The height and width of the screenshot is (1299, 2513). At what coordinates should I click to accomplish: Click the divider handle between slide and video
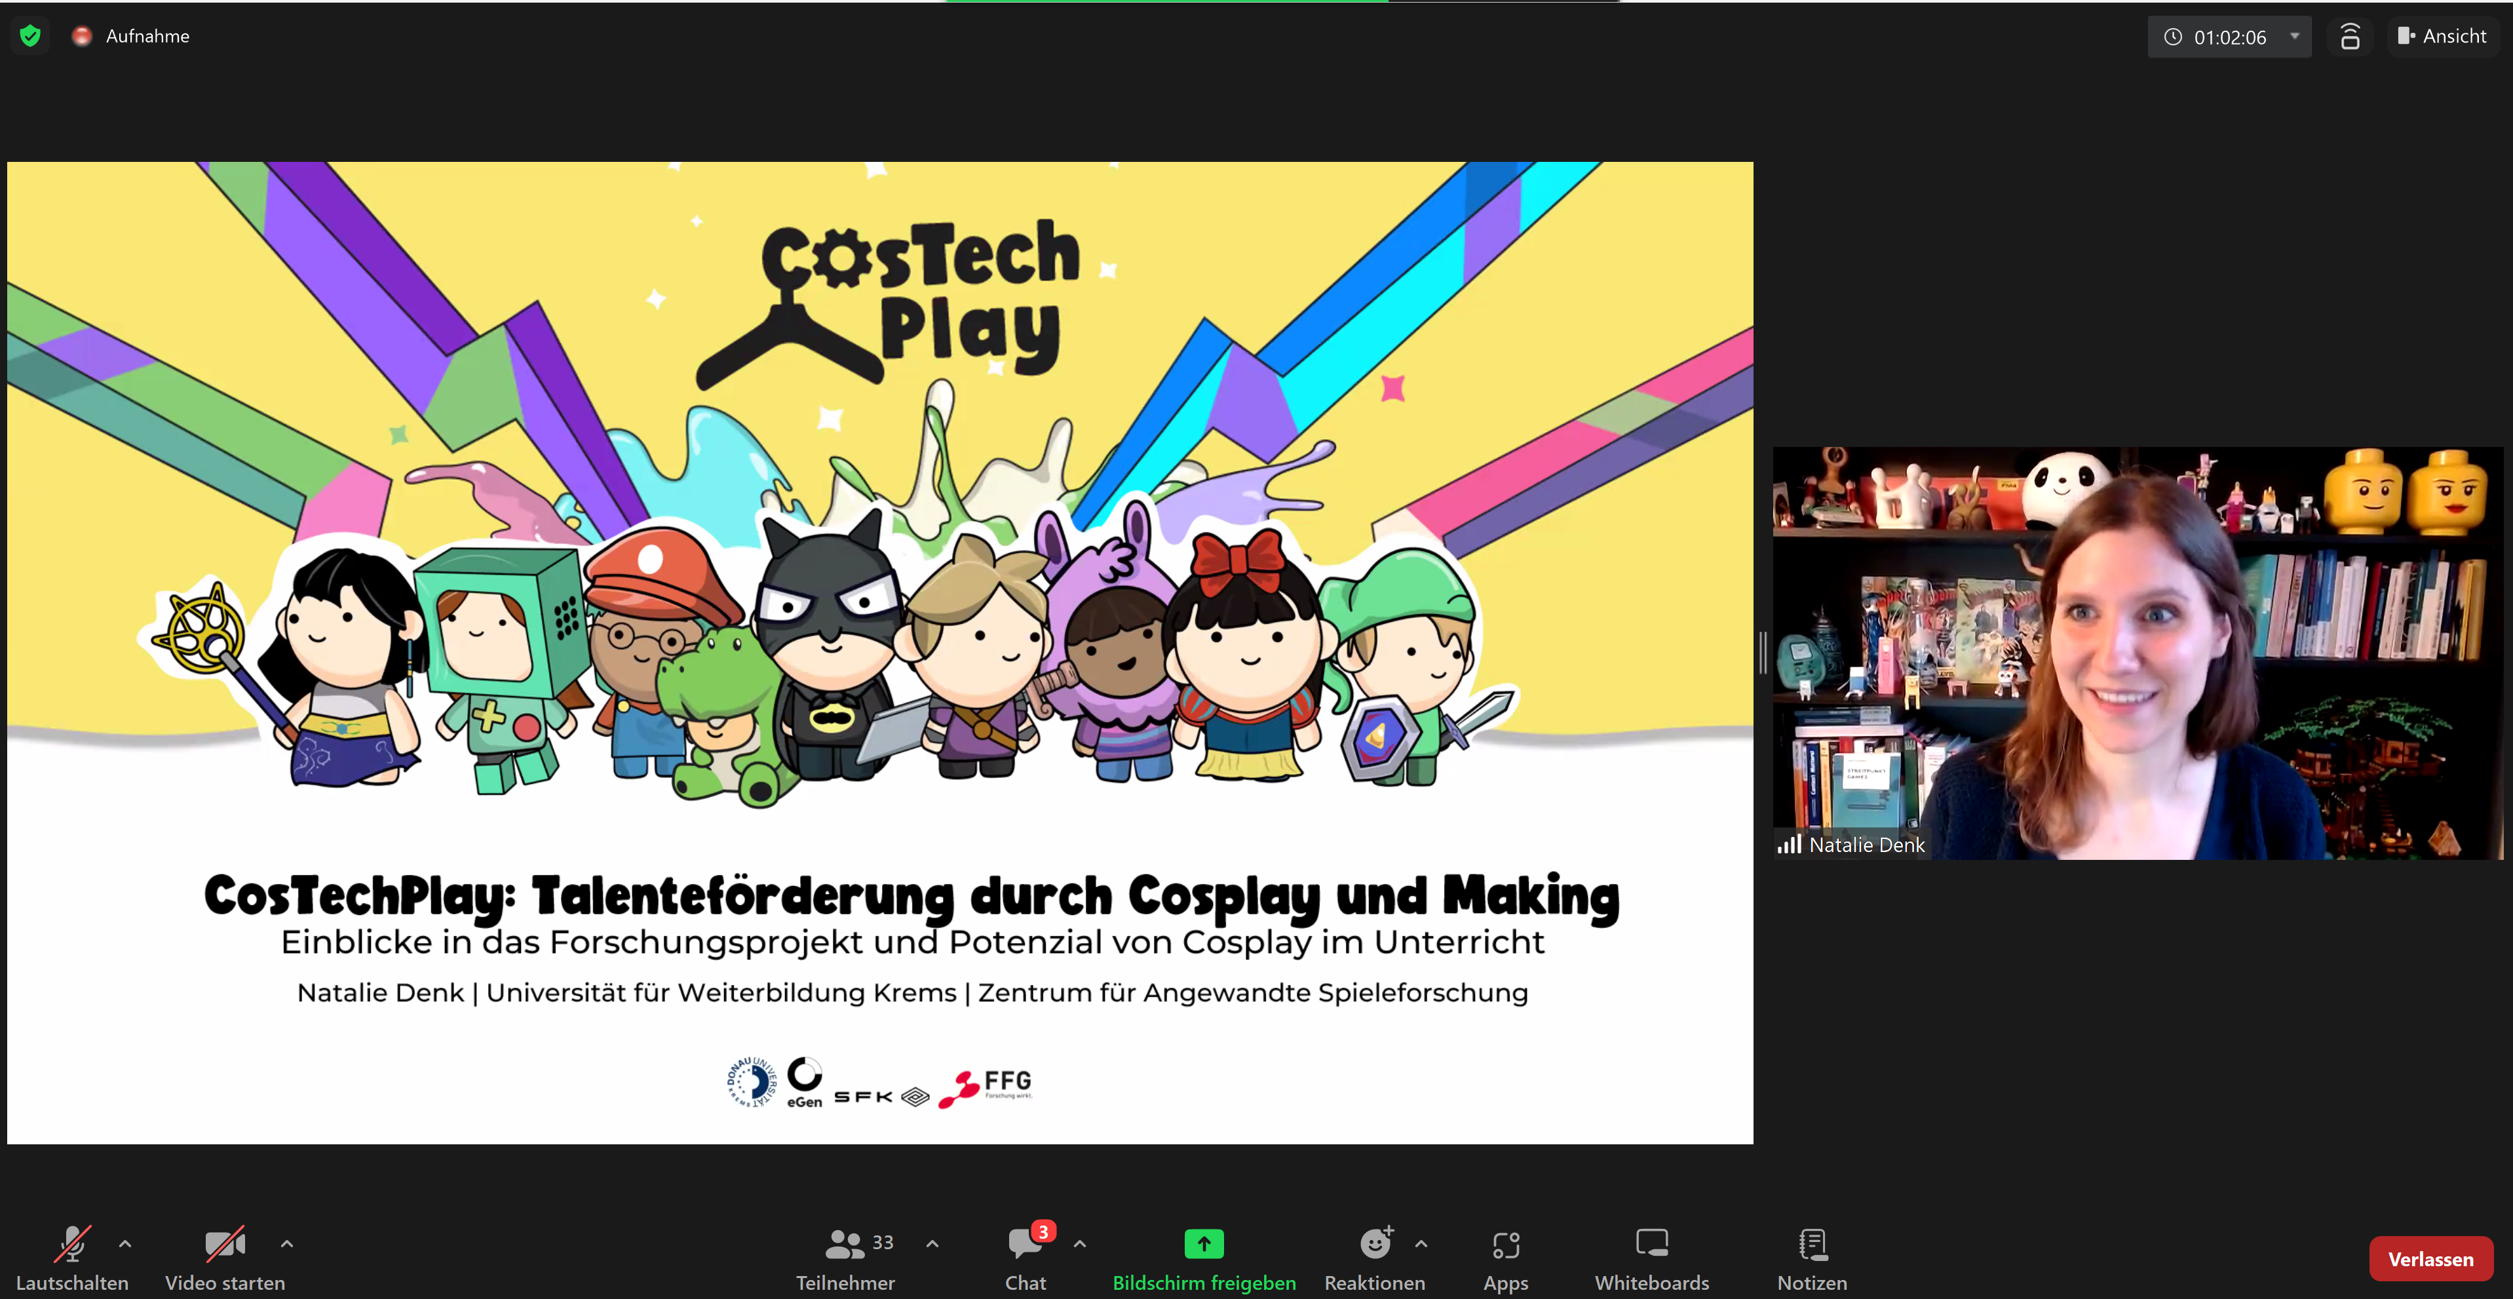point(1763,652)
